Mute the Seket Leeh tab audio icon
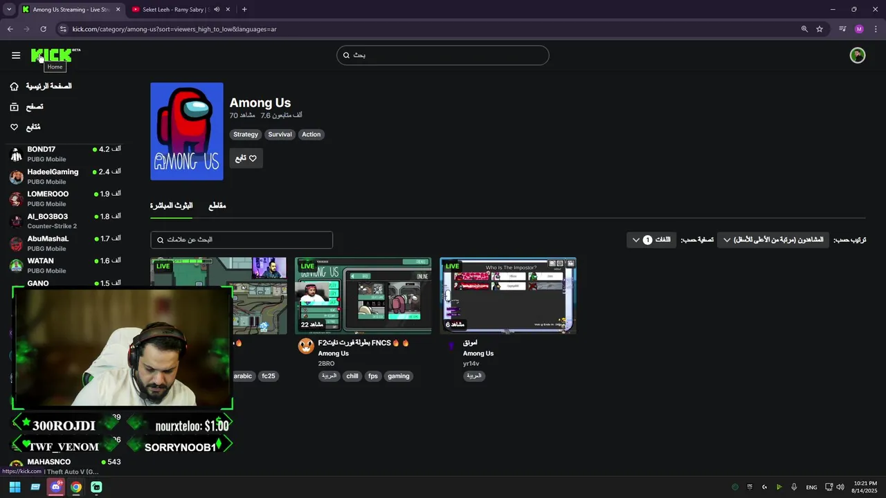The width and height of the screenshot is (886, 498). pos(217,10)
